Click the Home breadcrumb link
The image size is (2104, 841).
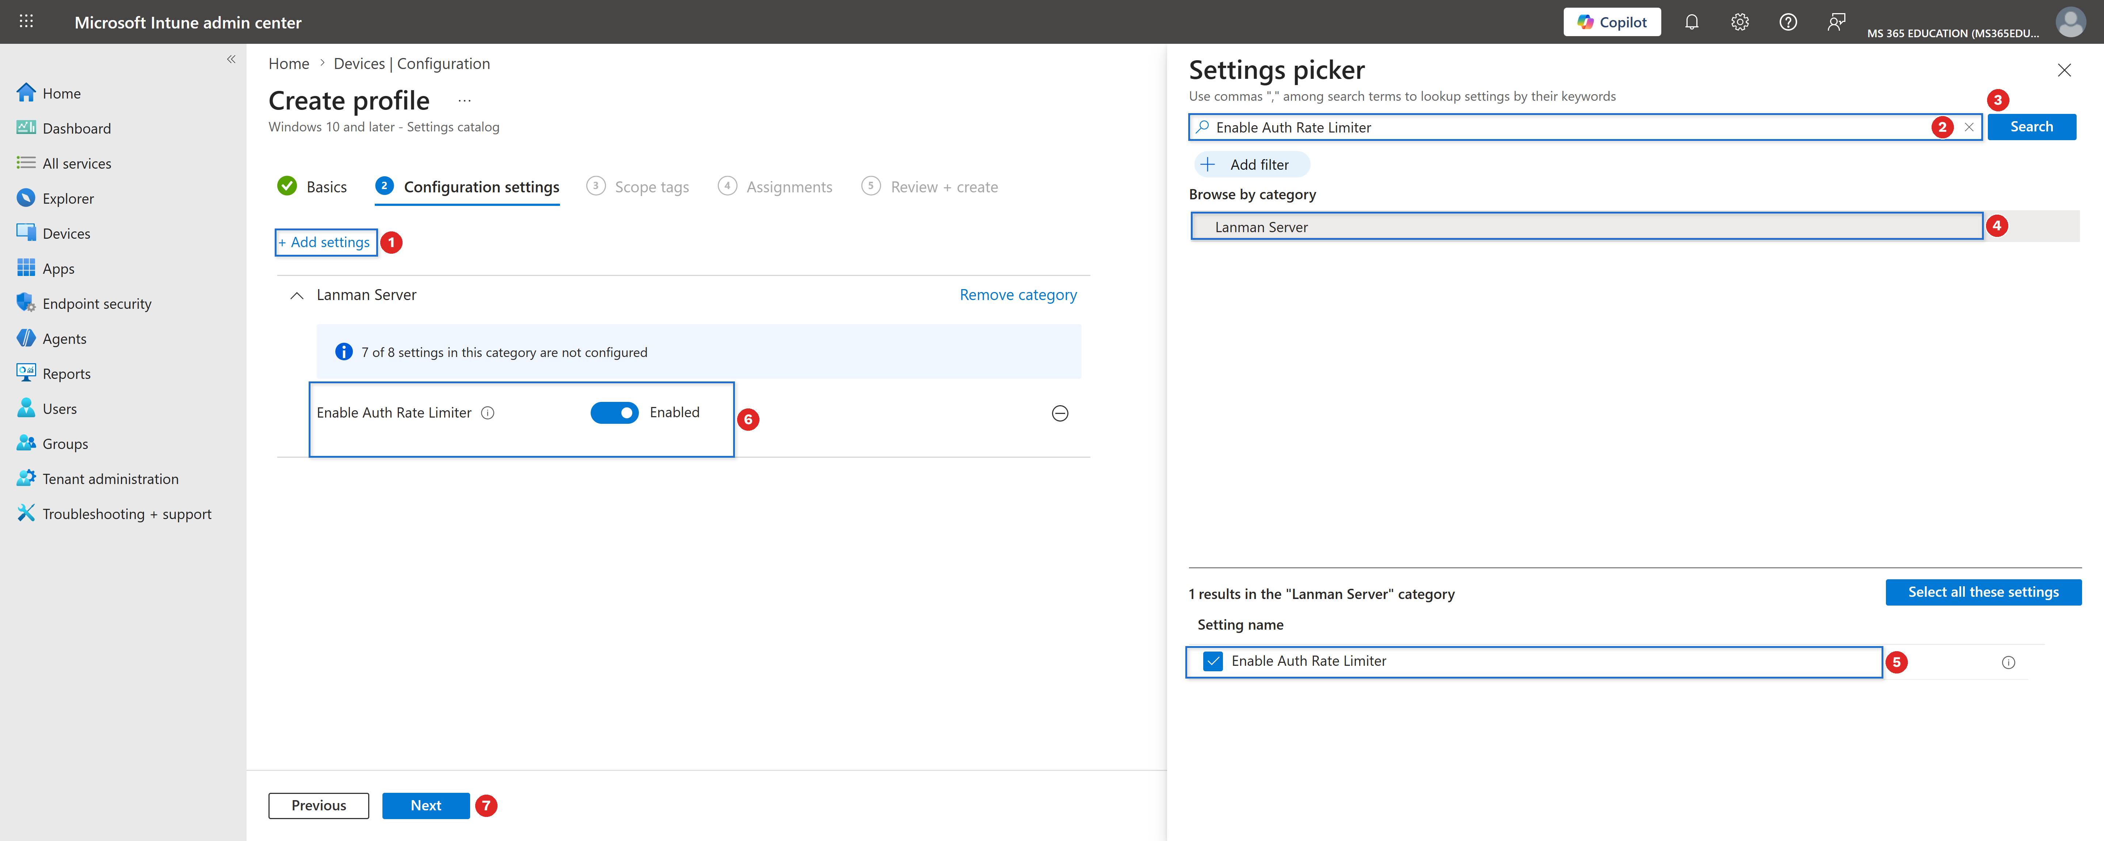289,64
